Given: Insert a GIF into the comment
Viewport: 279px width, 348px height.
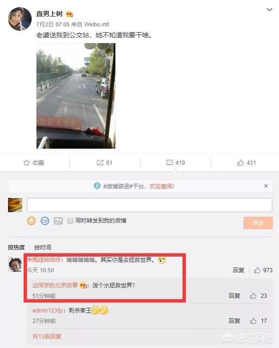Looking at the screenshot, I should pos(45,221).
